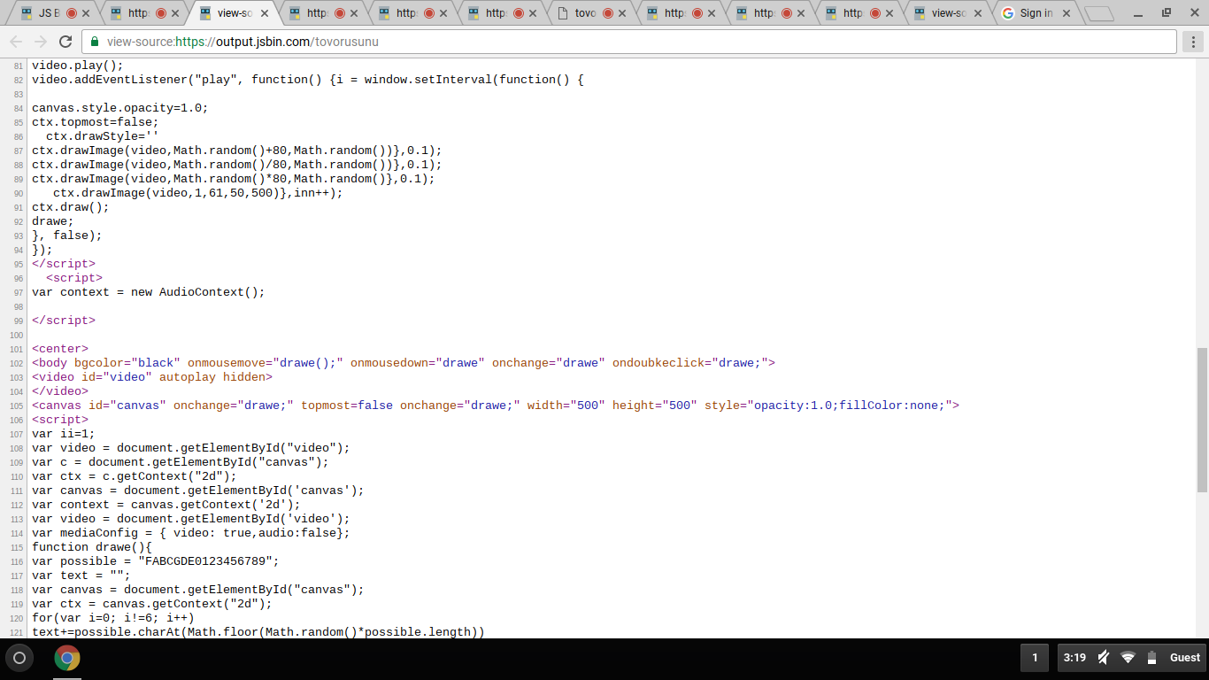This screenshot has width=1209, height=680.
Task: Click the forward navigation arrow
Action: click(x=41, y=42)
